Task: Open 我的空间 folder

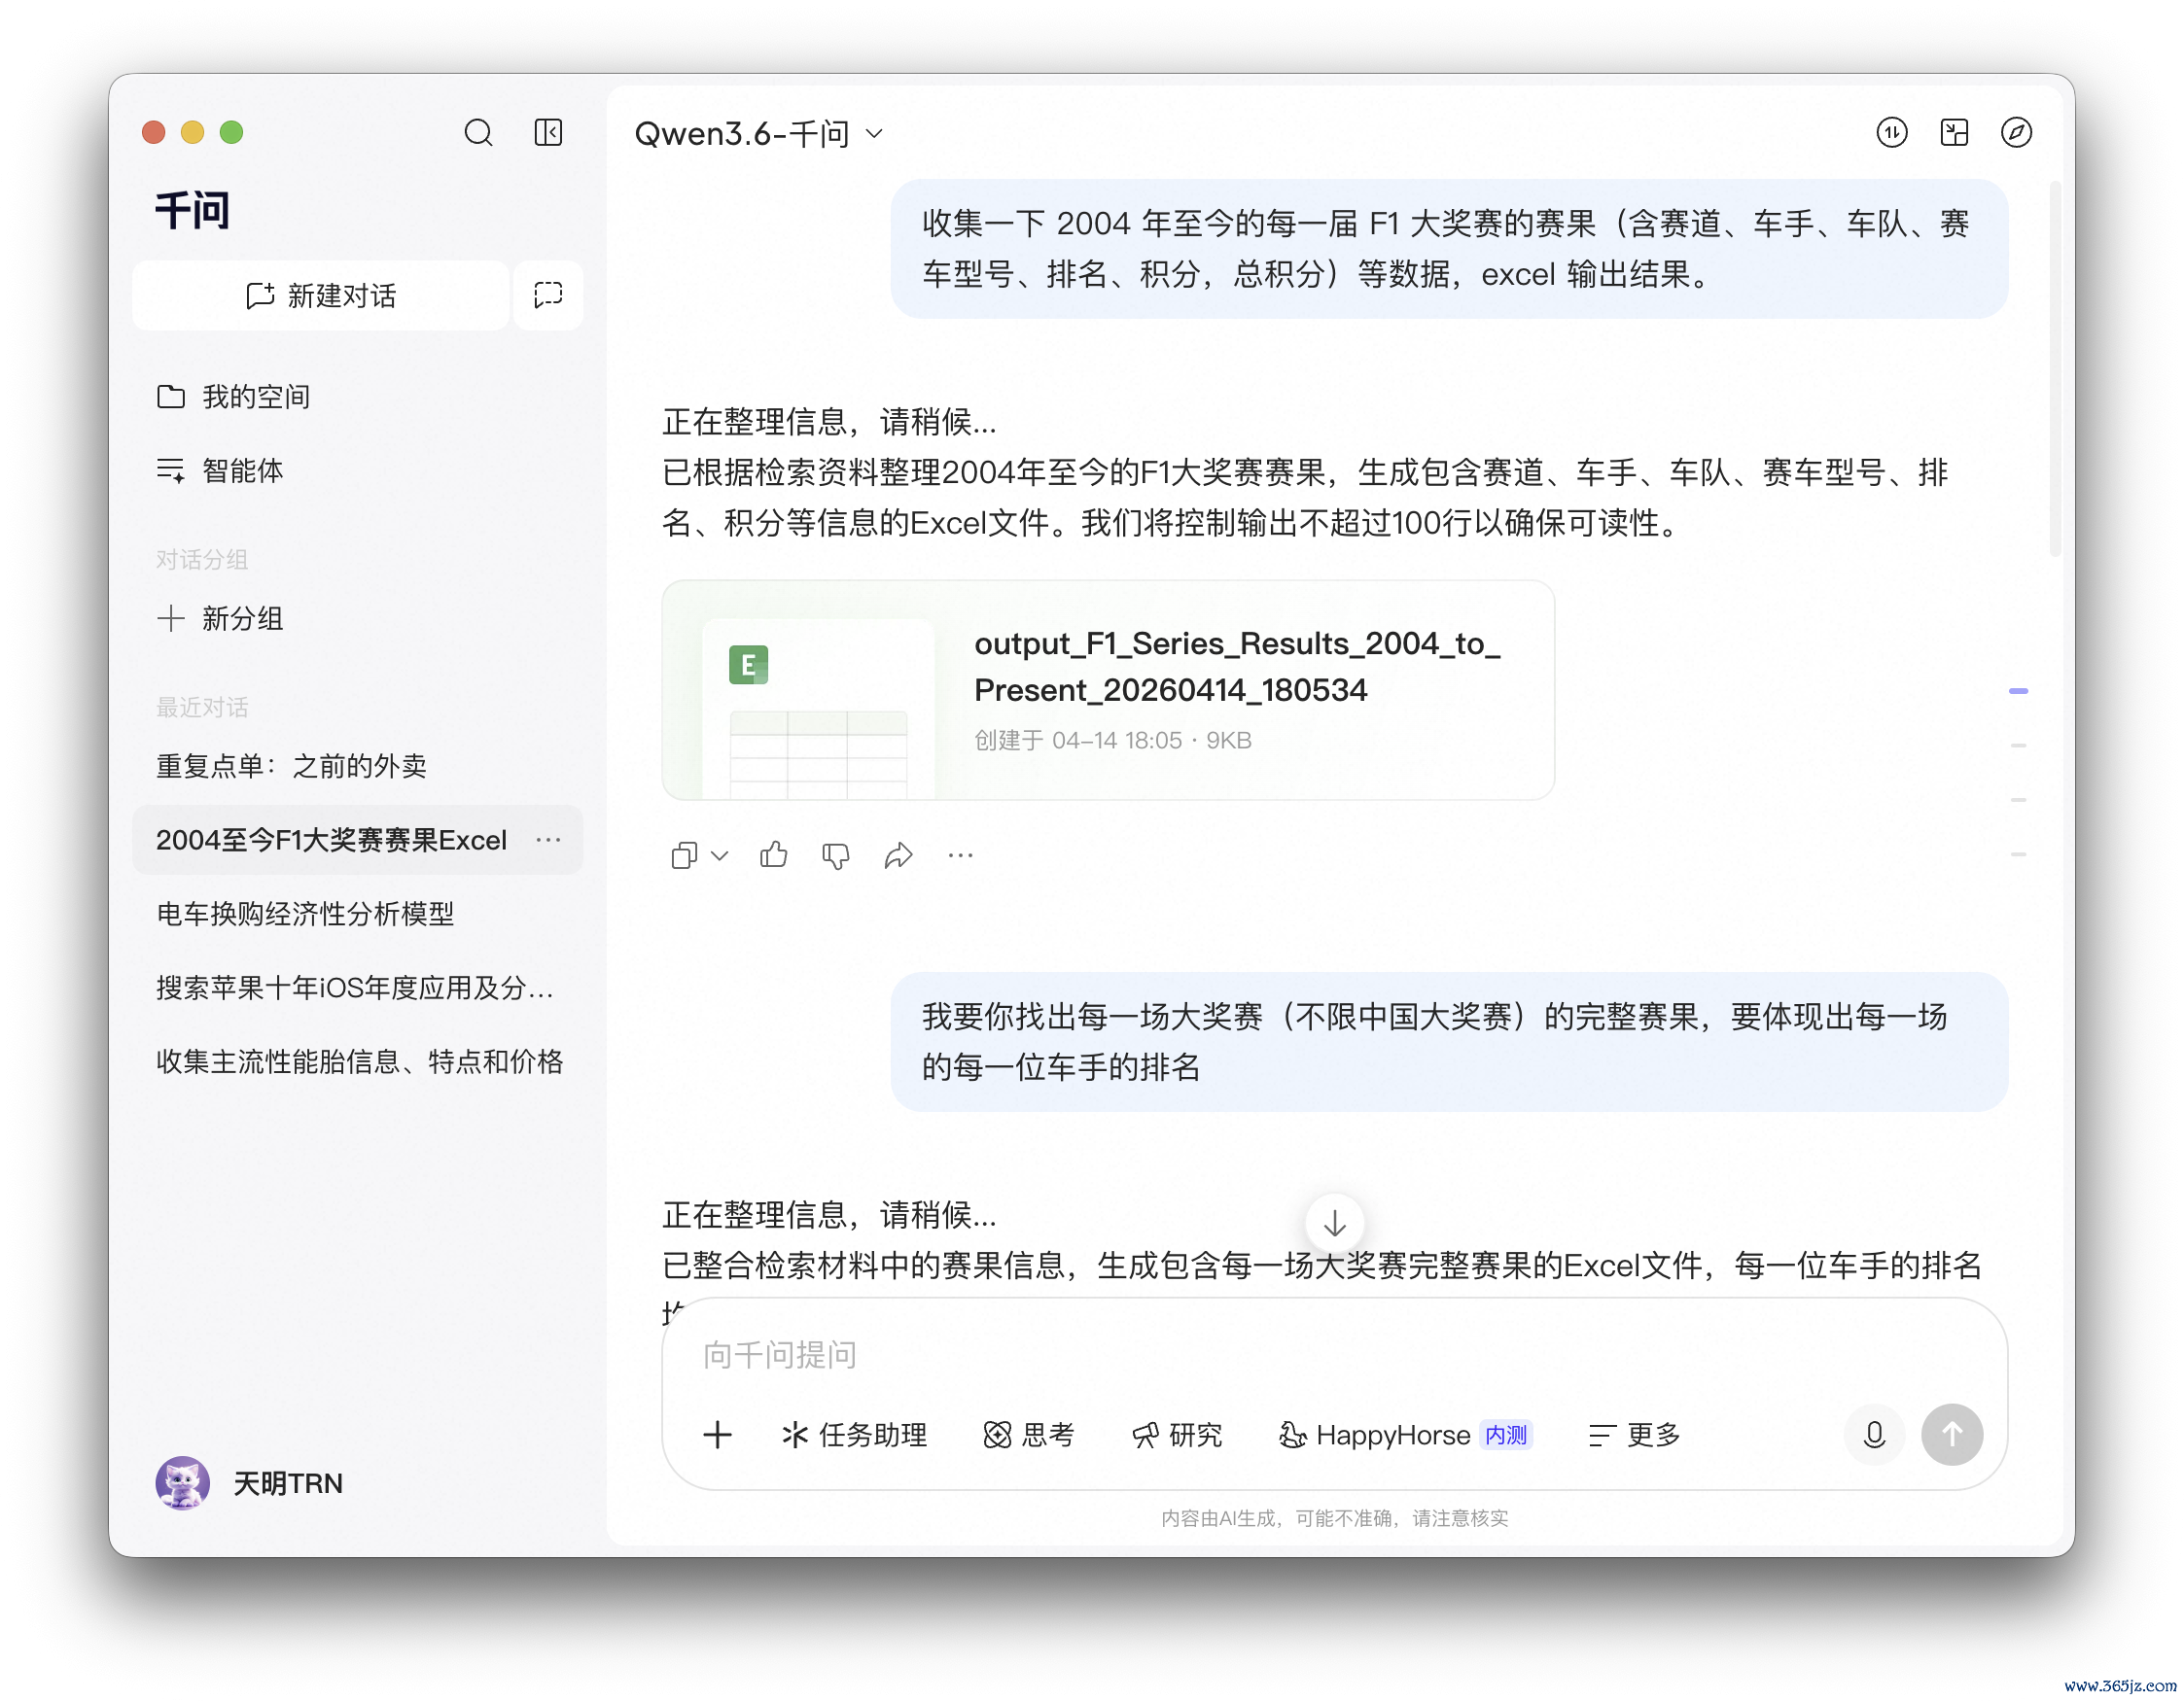Action: pos(234,397)
